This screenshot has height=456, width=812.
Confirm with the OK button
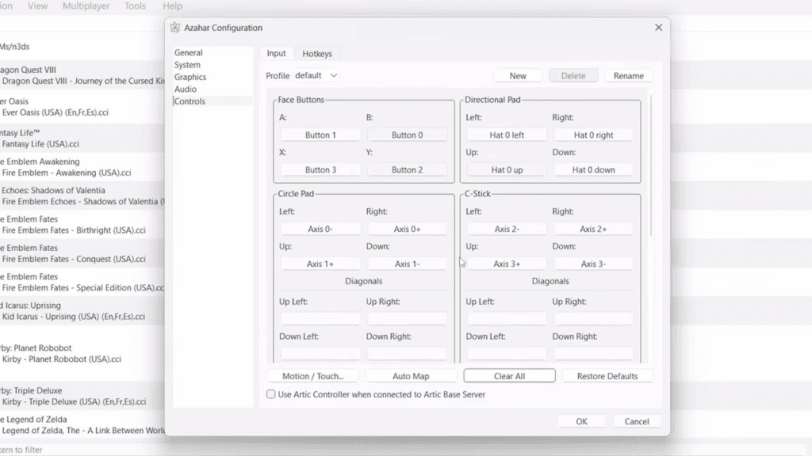tap(581, 421)
